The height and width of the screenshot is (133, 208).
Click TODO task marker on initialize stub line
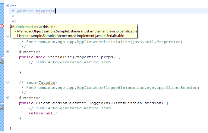coord(2,62)
